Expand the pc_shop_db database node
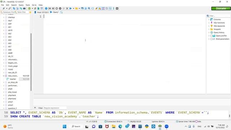The height and width of the screenshot is (130, 231). [4, 82]
